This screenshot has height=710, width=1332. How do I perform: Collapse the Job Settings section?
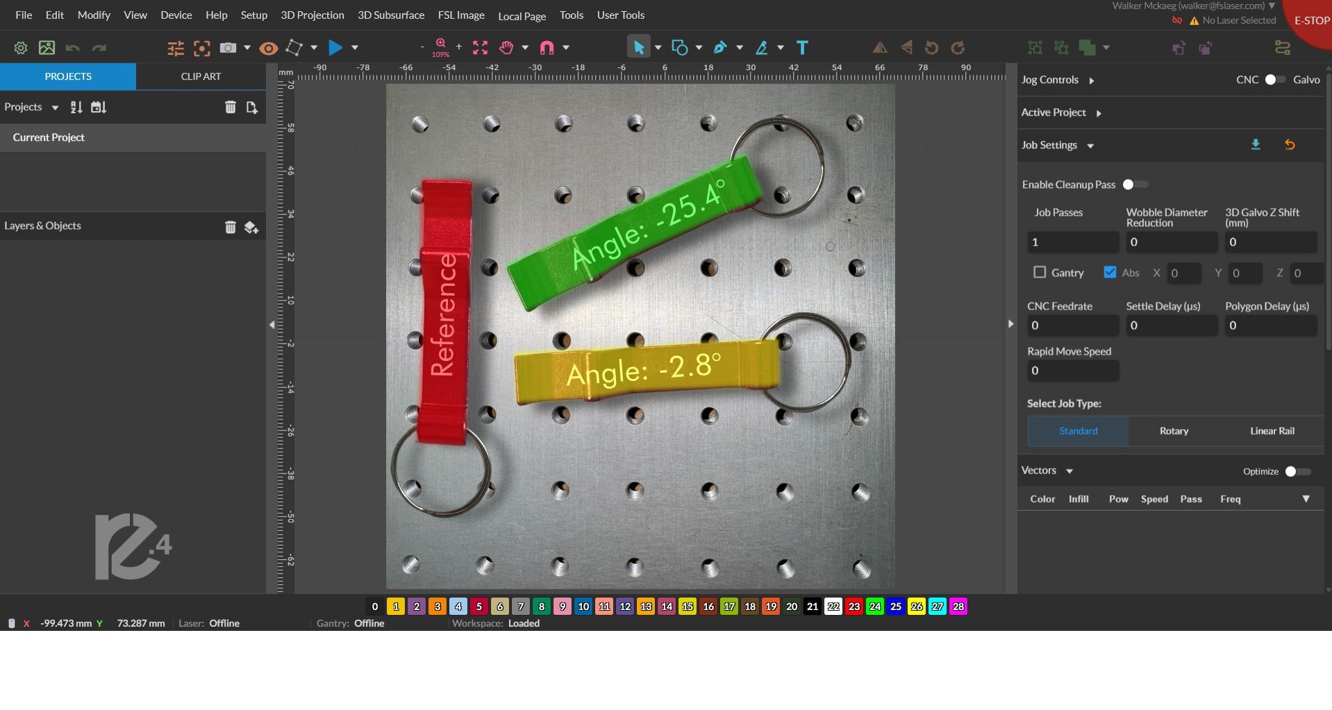(x=1090, y=146)
